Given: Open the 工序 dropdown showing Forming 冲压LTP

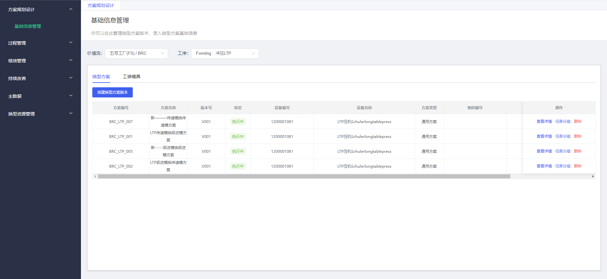Looking at the screenshot, I should pos(225,53).
